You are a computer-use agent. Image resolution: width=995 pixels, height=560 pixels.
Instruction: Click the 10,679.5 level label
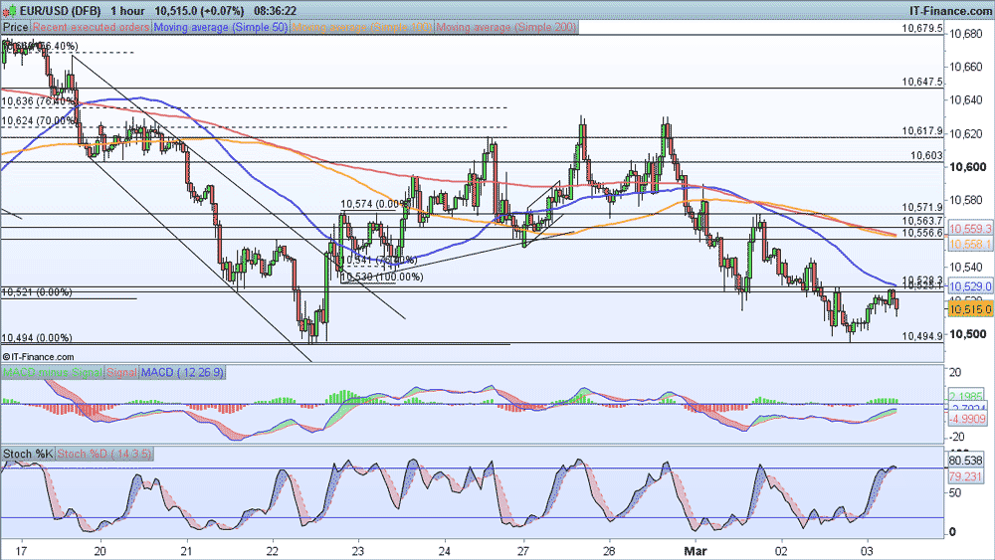[x=922, y=29]
